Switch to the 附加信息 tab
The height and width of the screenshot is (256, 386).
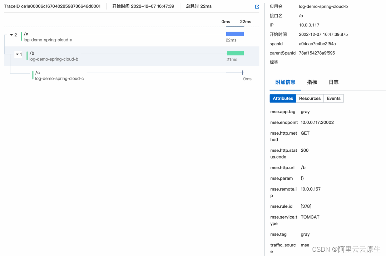[x=285, y=82]
